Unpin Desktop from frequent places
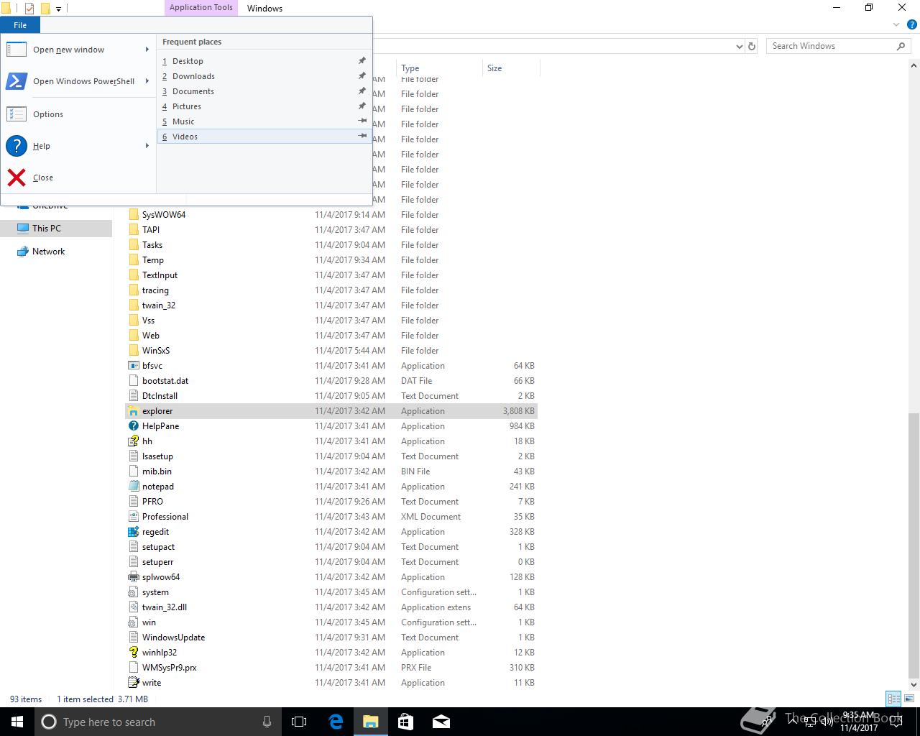920x736 pixels. click(x=362, y=61)
